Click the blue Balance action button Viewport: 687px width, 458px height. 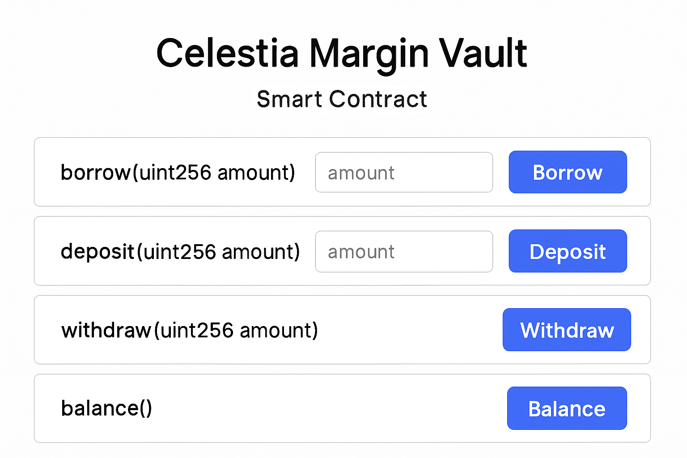pyautogui.click(x=567, y=408)
